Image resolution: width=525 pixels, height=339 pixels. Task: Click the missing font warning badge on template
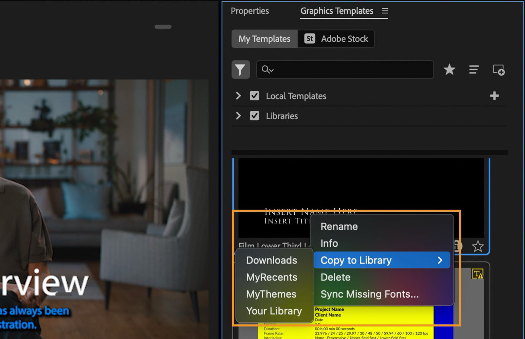pos(477,273)
